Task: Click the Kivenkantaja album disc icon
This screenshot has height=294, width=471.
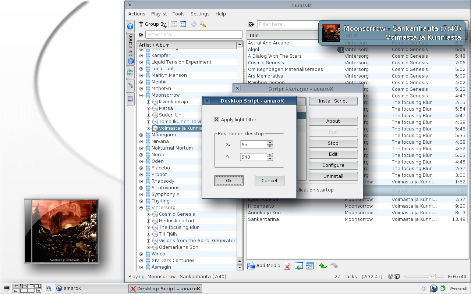Action: [155, 102]
